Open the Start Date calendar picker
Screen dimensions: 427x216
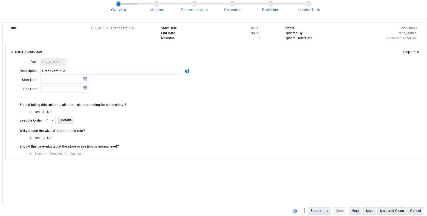[x=85, y=80]
